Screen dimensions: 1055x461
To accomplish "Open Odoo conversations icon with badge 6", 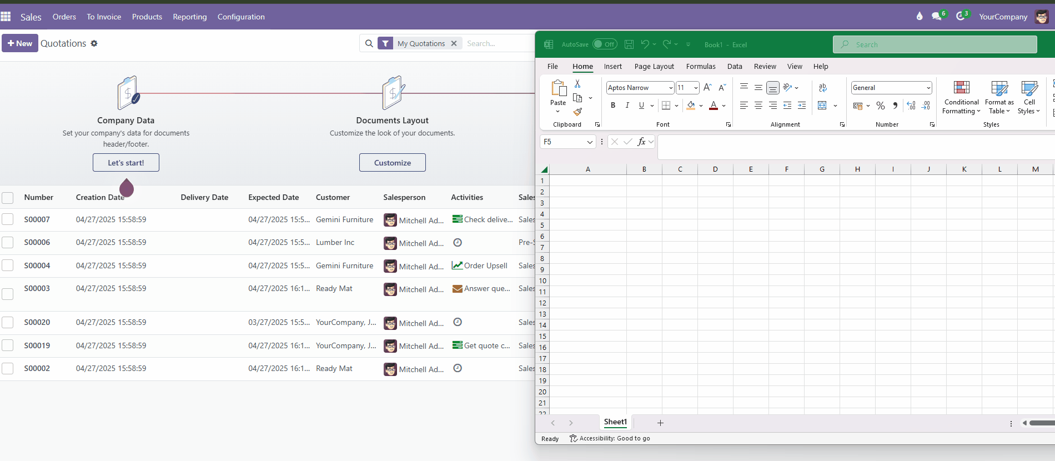I will pyautogui.click(x=937, y=17).
